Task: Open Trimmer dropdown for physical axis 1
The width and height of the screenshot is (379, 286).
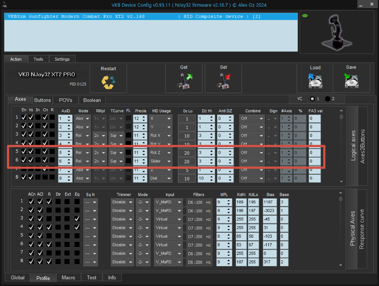Action: pos(122,202)
